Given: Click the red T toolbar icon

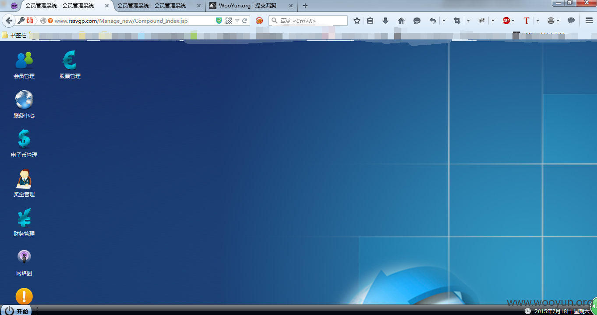Looking at the screenshot, I should coord(526,21).
